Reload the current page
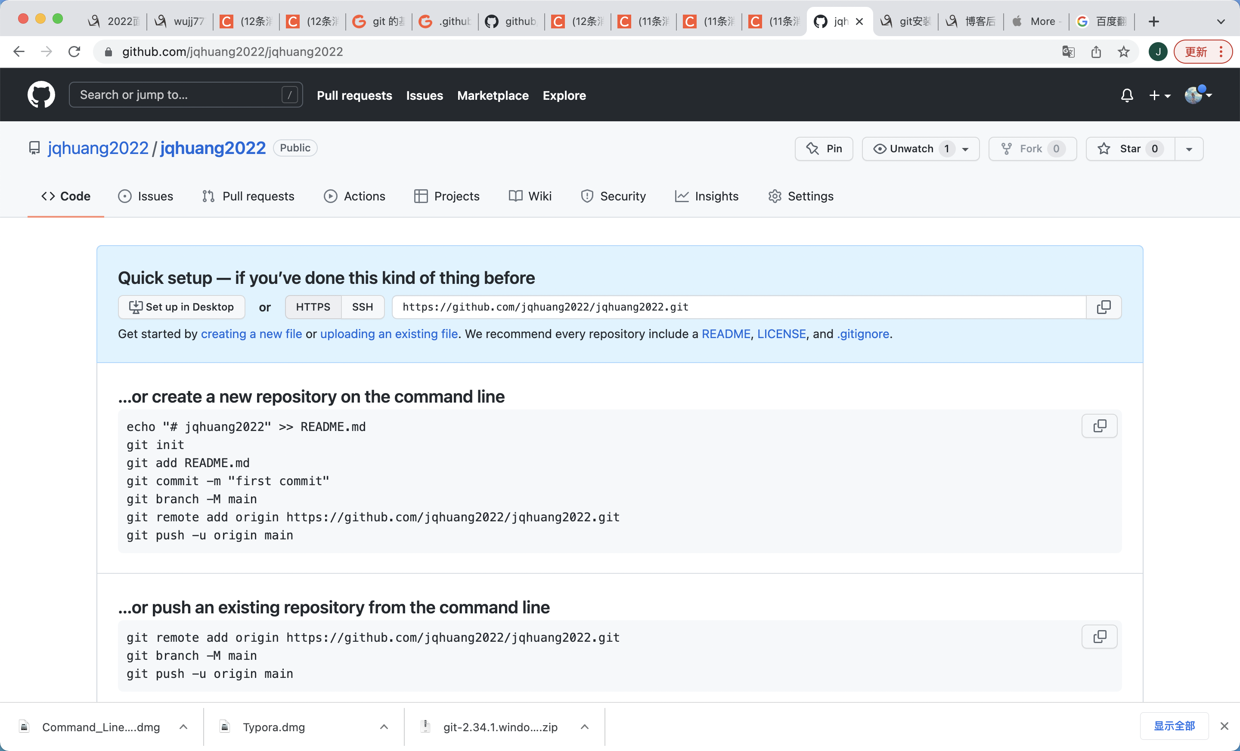Image resolution: width=1240 pixels, height=751 pixels. [74, 52]
